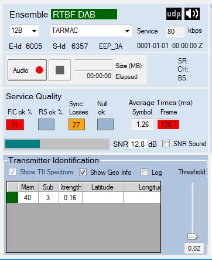Click the orange Sync Losses 27 indicator
The width and height of the screenshot is (212, 260).
point(77,124)
